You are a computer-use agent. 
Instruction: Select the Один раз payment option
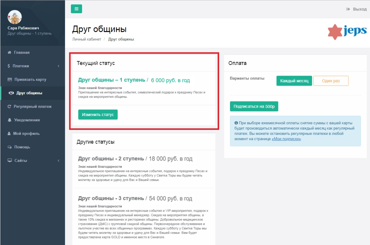[331, 81]
